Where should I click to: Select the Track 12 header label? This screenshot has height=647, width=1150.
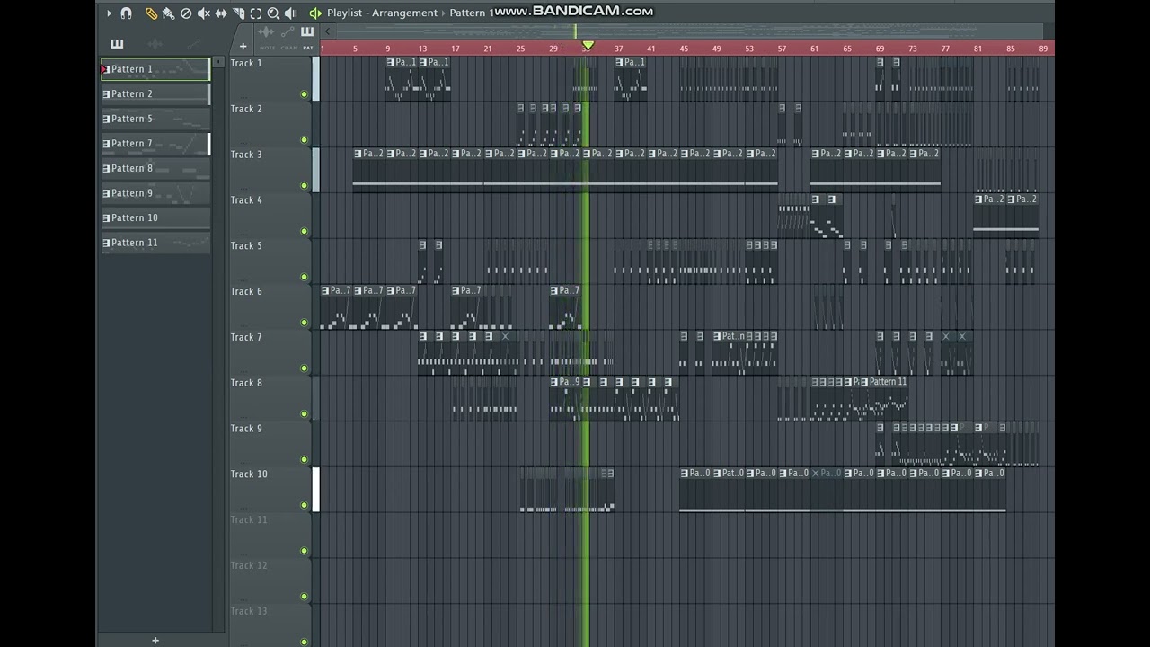click(249, 565)
